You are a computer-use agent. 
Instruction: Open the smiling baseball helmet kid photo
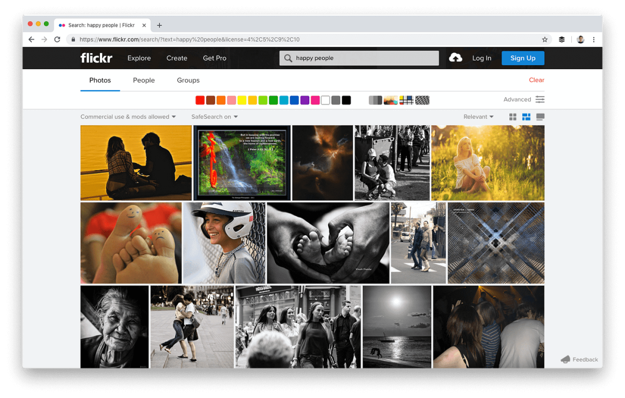(224, 243)
